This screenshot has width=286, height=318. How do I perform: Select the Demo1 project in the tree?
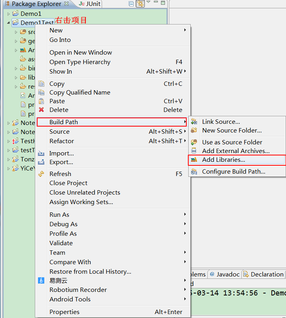click(x=30, y=14)
